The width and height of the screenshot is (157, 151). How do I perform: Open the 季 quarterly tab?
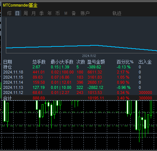click(42, 13)
